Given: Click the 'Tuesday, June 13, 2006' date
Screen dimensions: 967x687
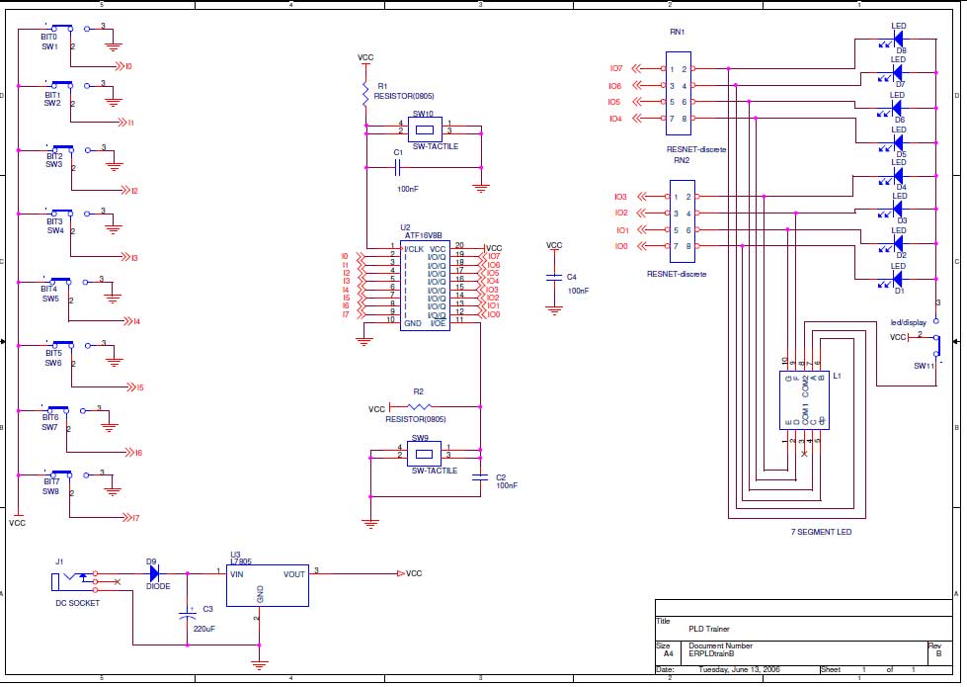Looking at the screenshot, I should tap(739, 669).
